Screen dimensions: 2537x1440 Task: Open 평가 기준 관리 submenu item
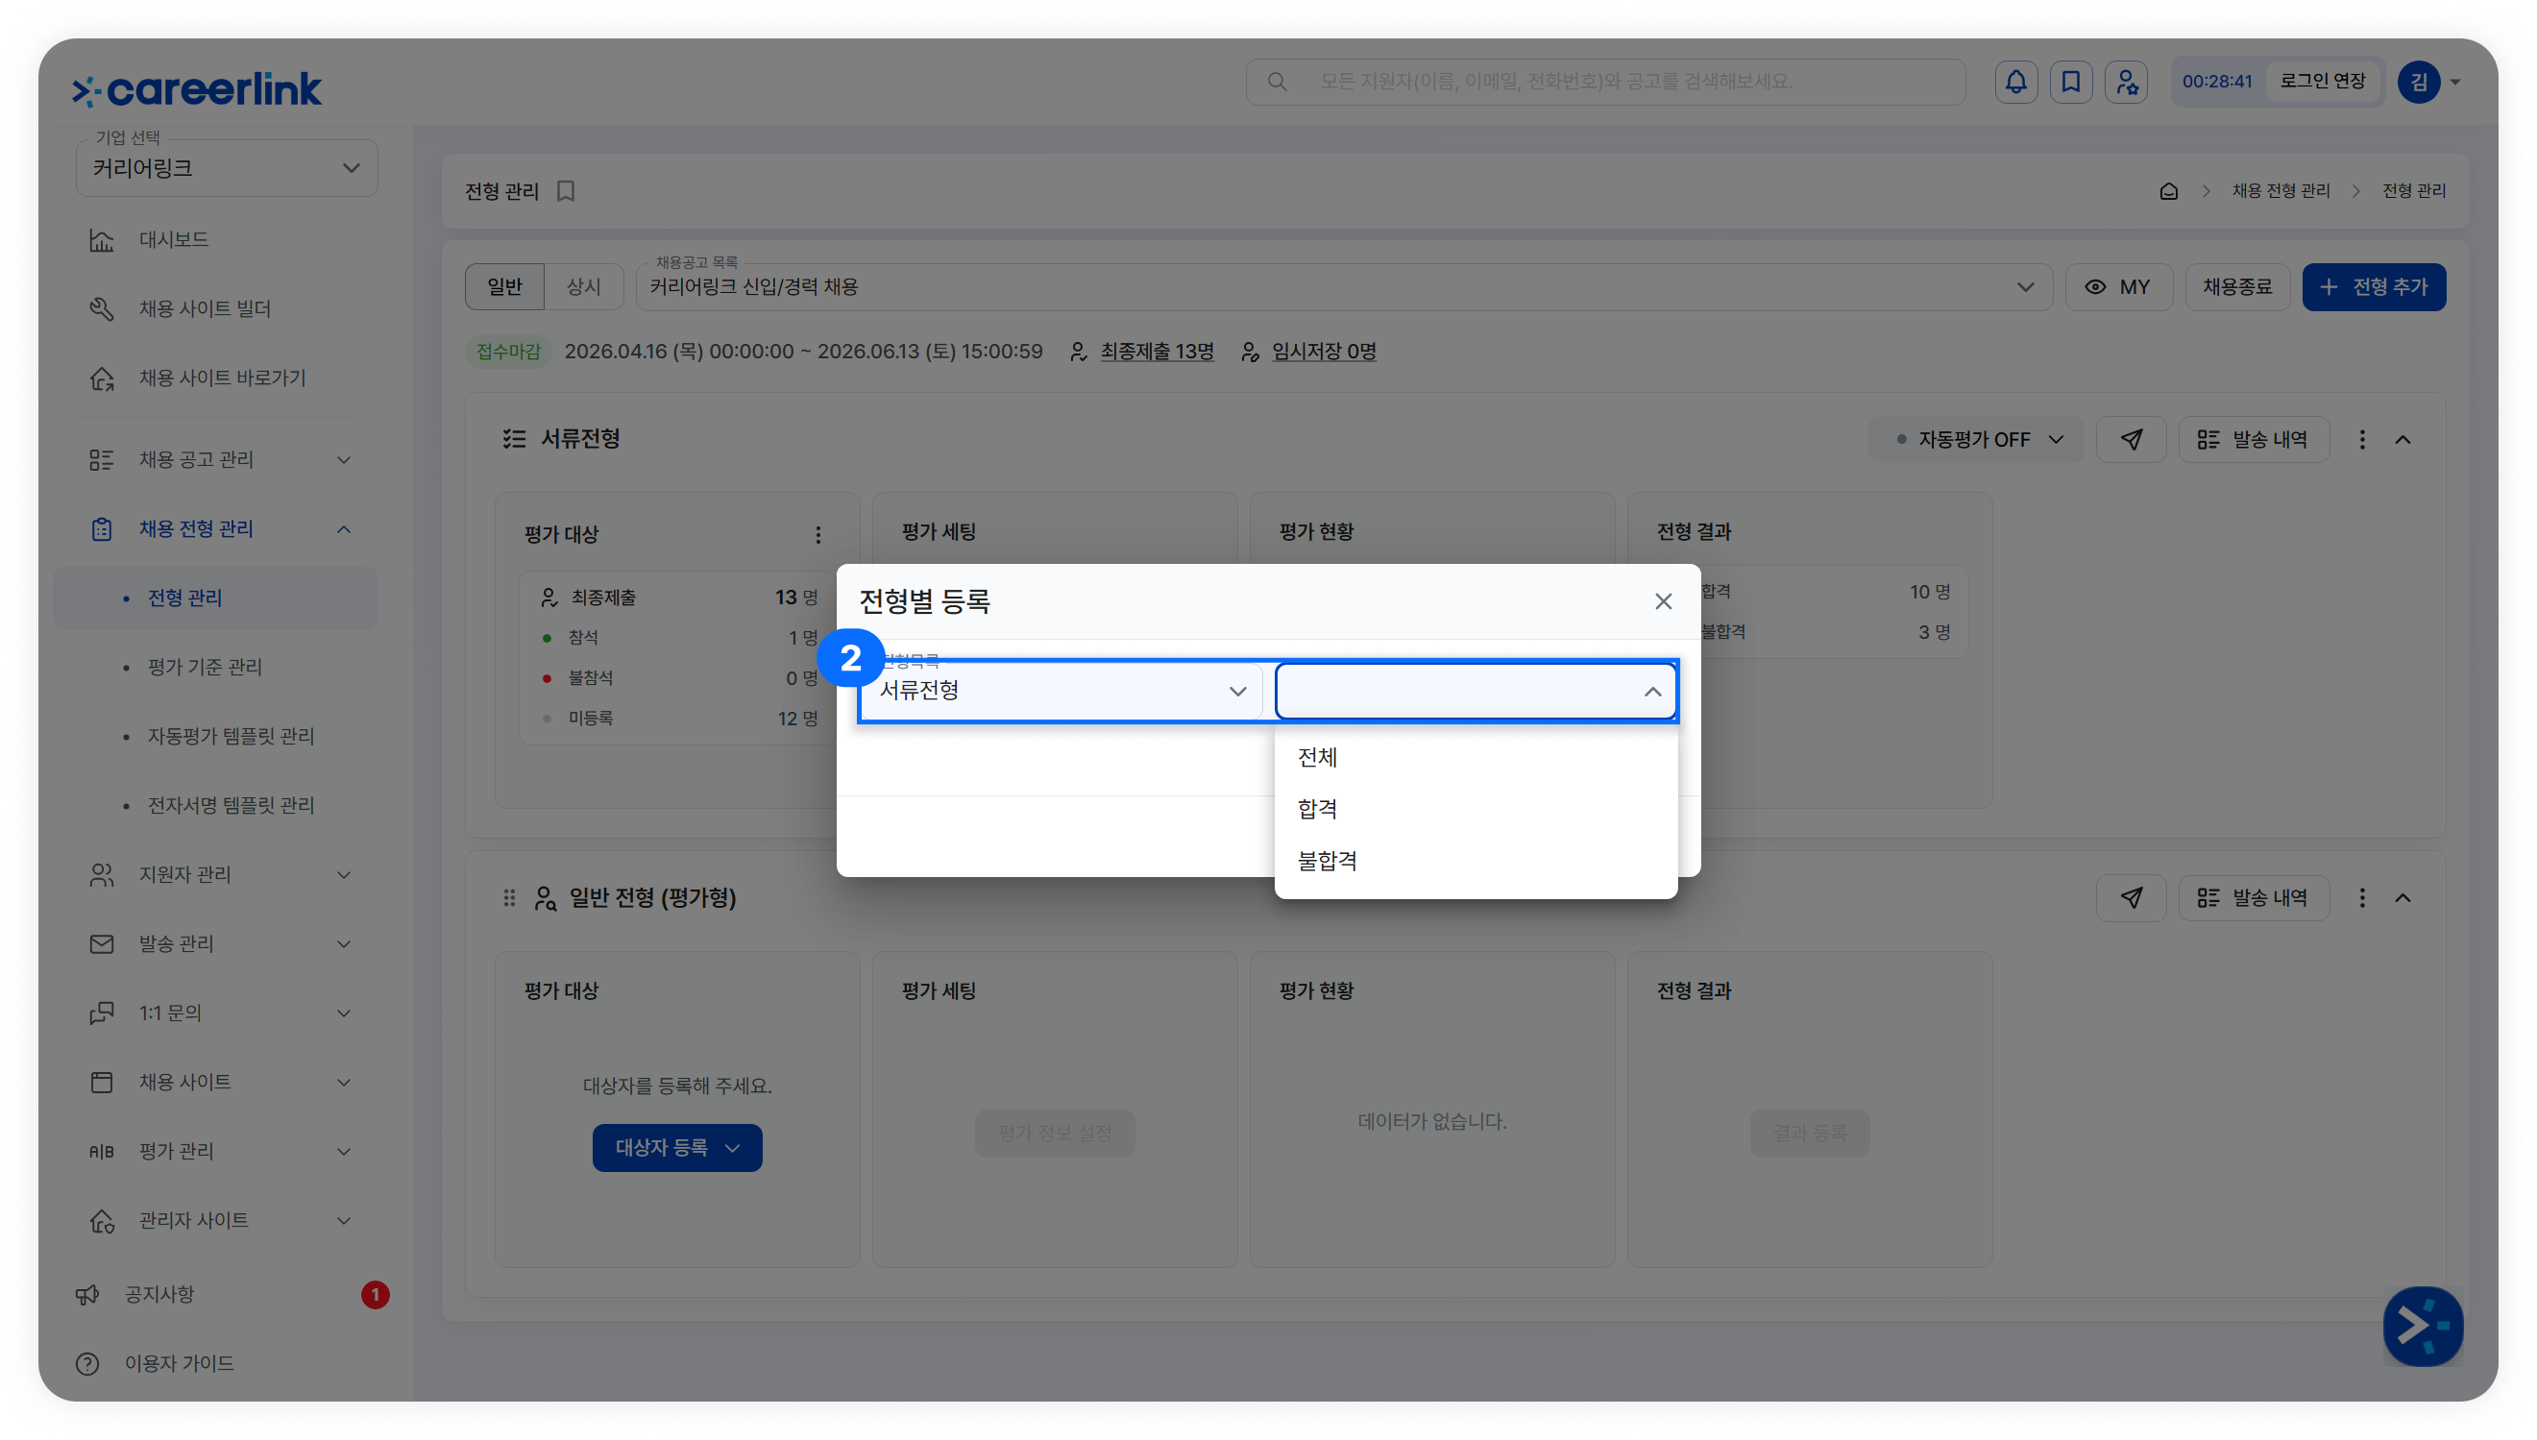[205, 667]
